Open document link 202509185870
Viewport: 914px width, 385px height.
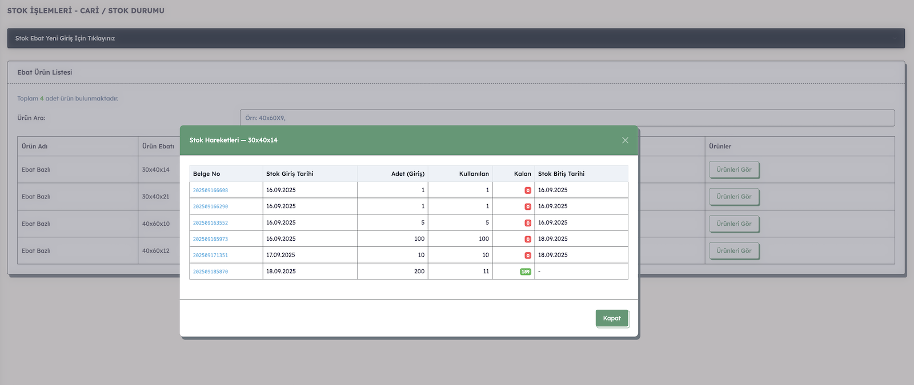click(210, 271)
